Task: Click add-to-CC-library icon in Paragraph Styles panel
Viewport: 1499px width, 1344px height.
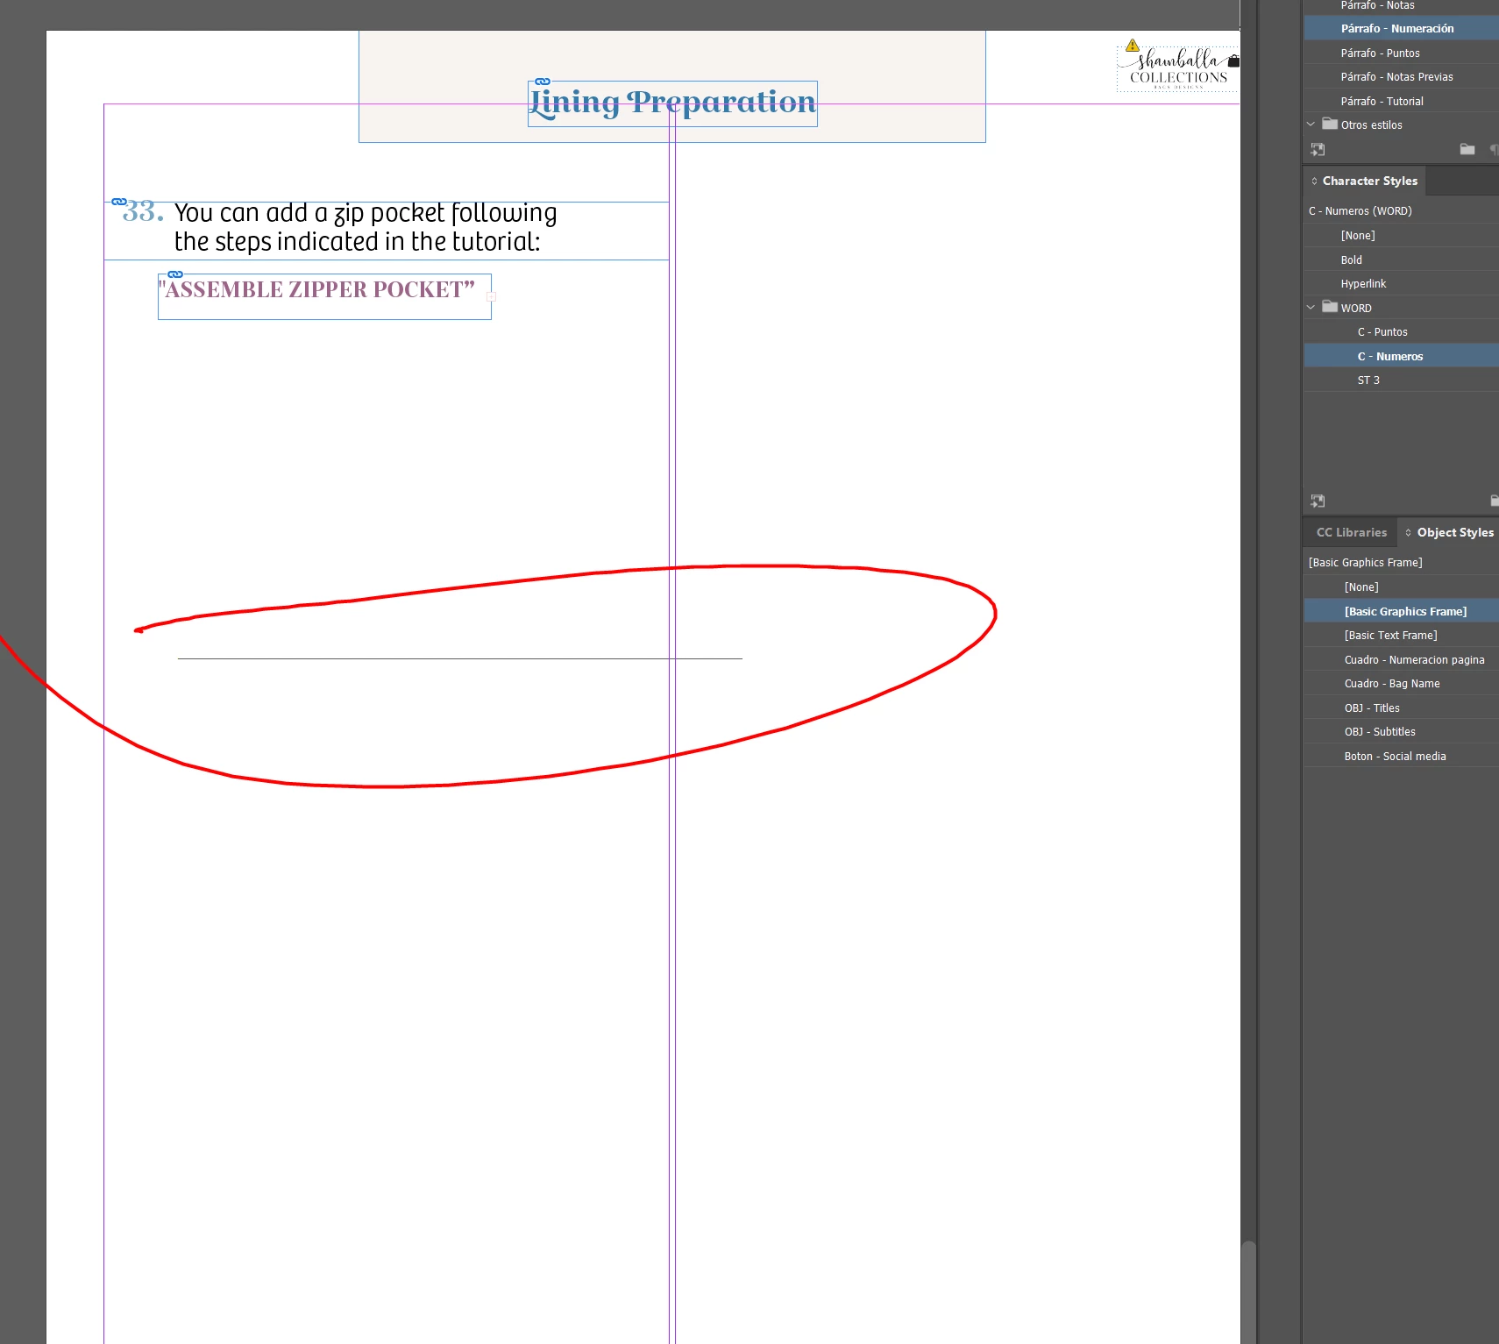Action: (x=1318, y=150)
